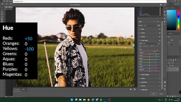Toggle the grid overlay icon
The image size is (181, 102).
coord(165,89)
